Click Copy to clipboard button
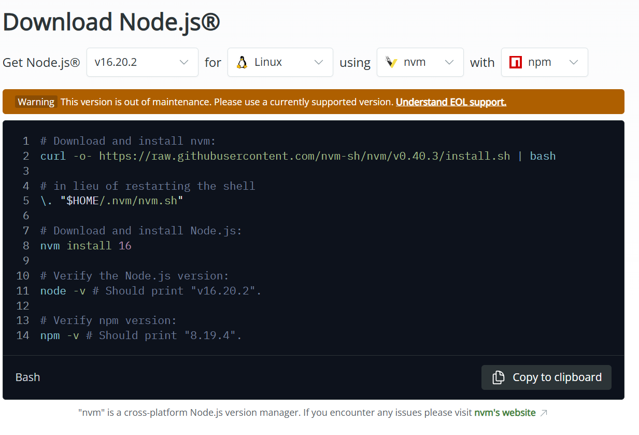The image size is (639, 435). (546, 377)
